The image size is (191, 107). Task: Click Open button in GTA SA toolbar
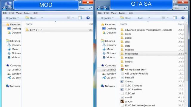(x=126, y=18)
